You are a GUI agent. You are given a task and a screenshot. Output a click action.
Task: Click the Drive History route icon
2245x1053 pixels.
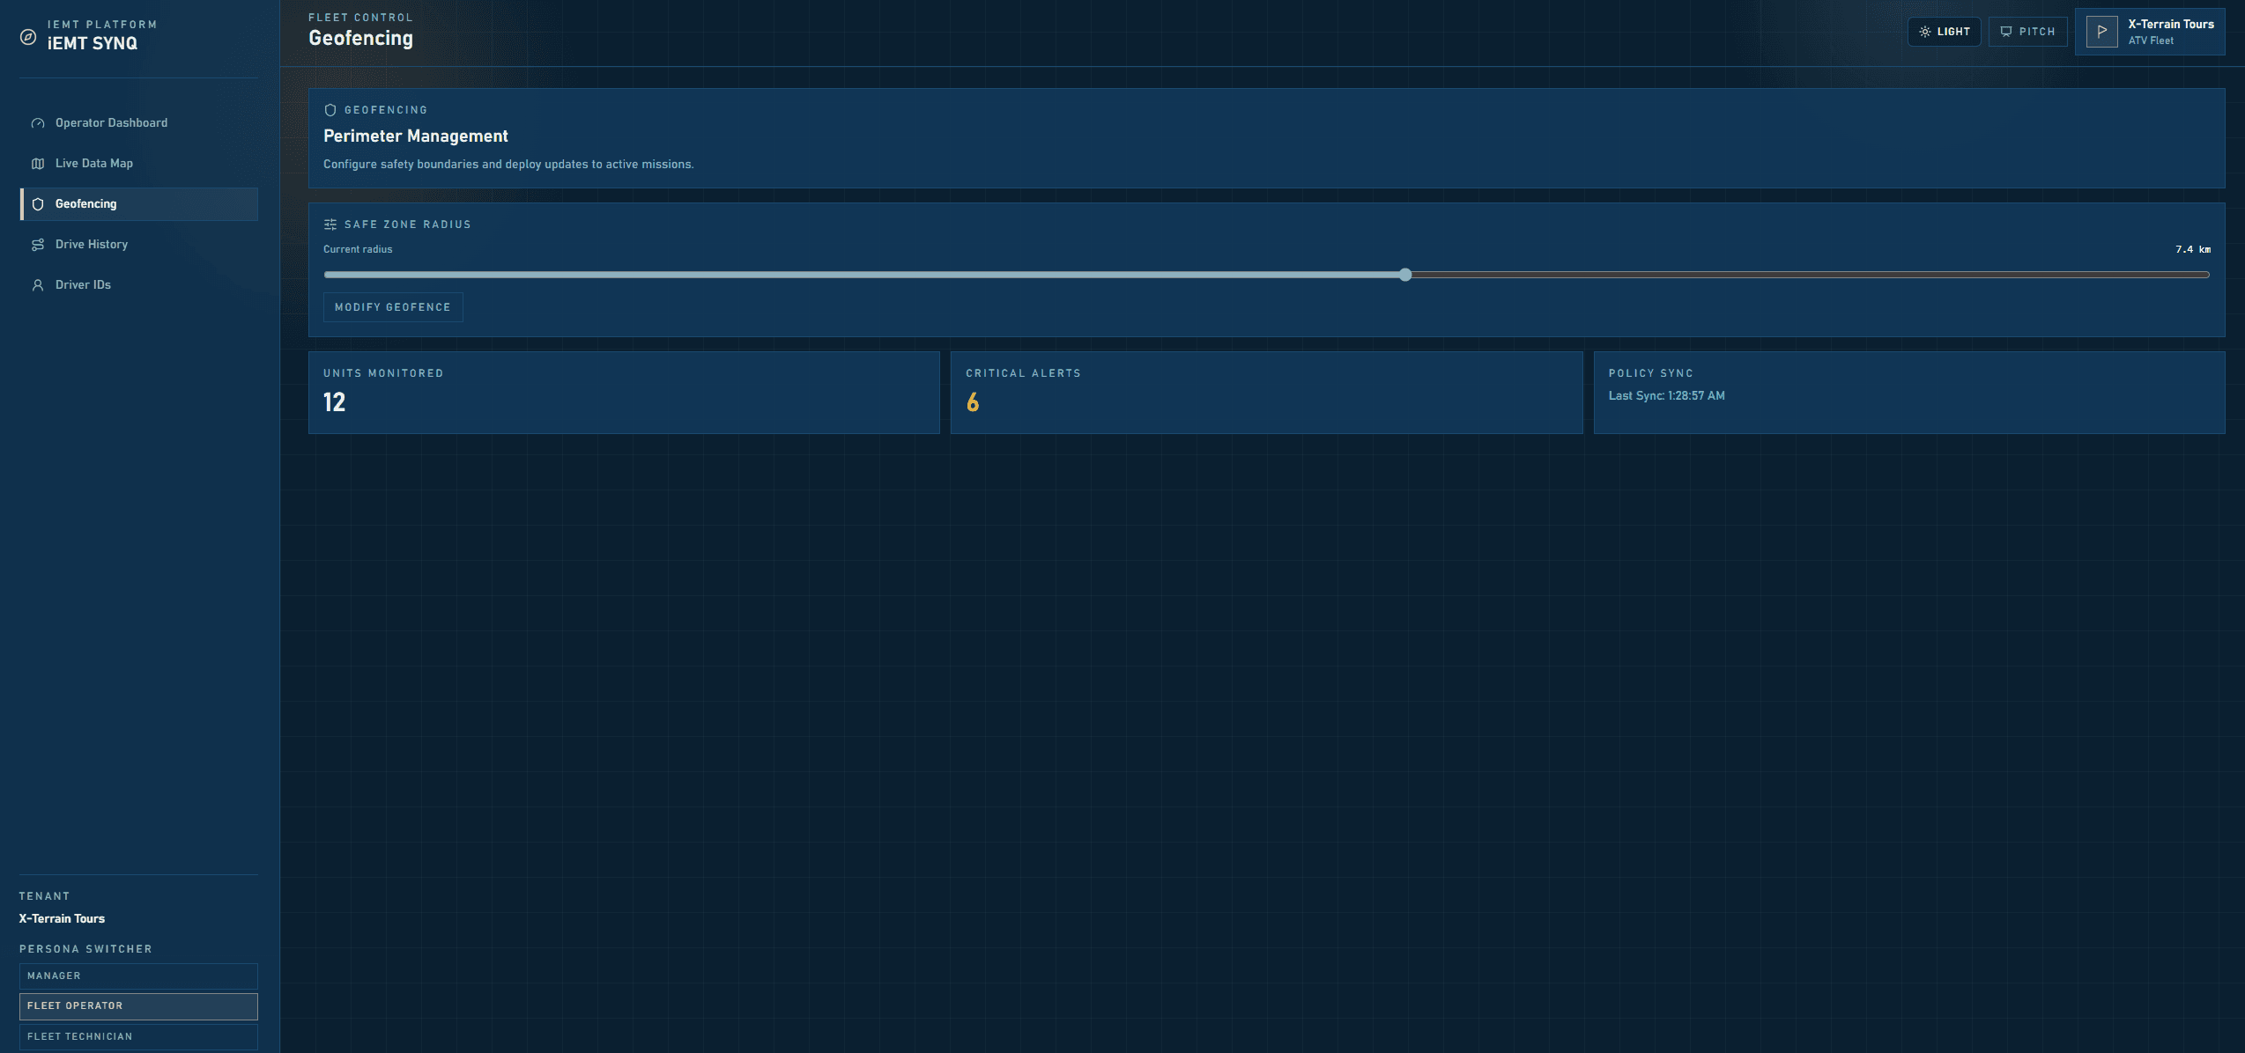coord(38,245)
